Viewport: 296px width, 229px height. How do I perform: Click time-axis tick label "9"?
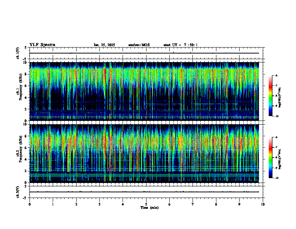tap(239, 204)
